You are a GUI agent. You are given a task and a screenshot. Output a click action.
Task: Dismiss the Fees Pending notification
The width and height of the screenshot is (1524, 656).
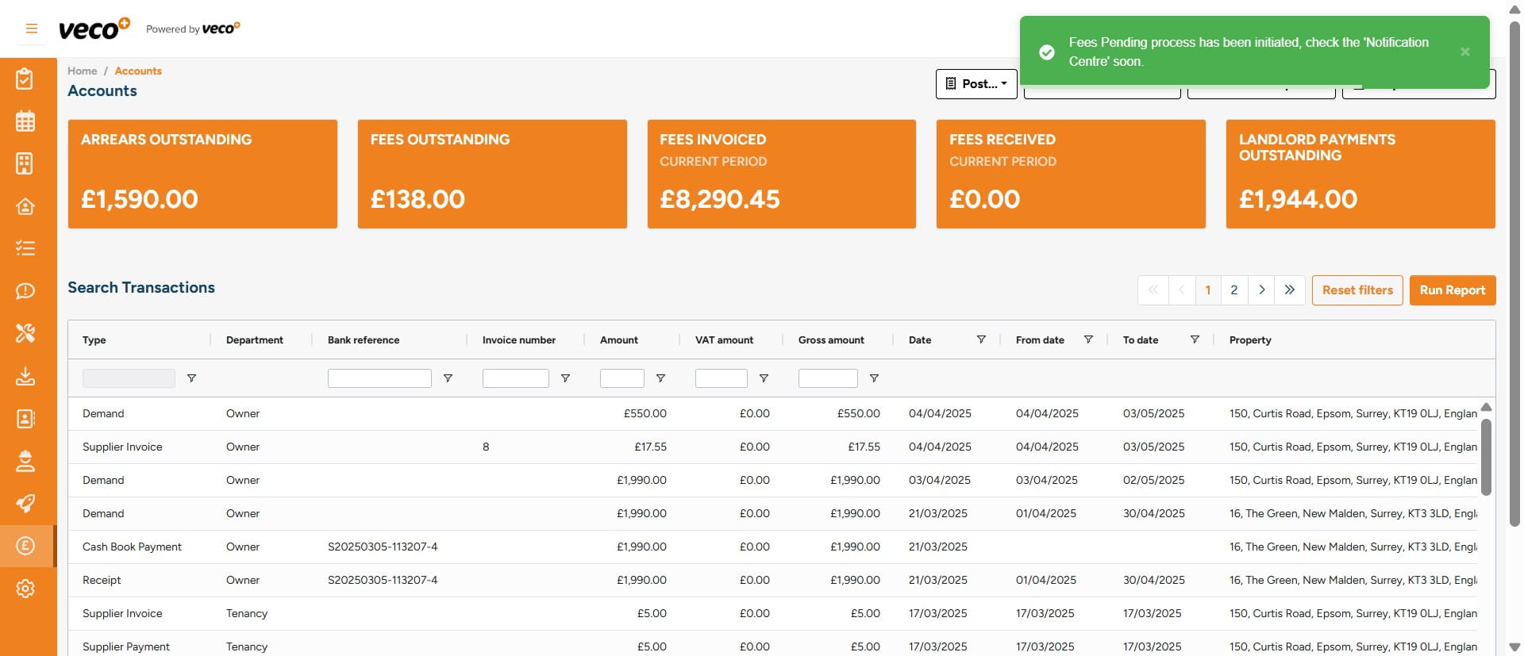1465,52
